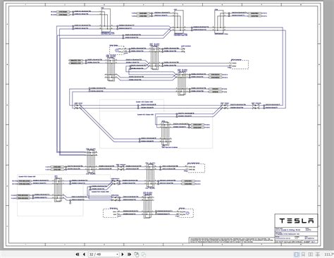Select continuous facing view mode
The height and width of the screenshot is (258, 334).
pos(318,254)
